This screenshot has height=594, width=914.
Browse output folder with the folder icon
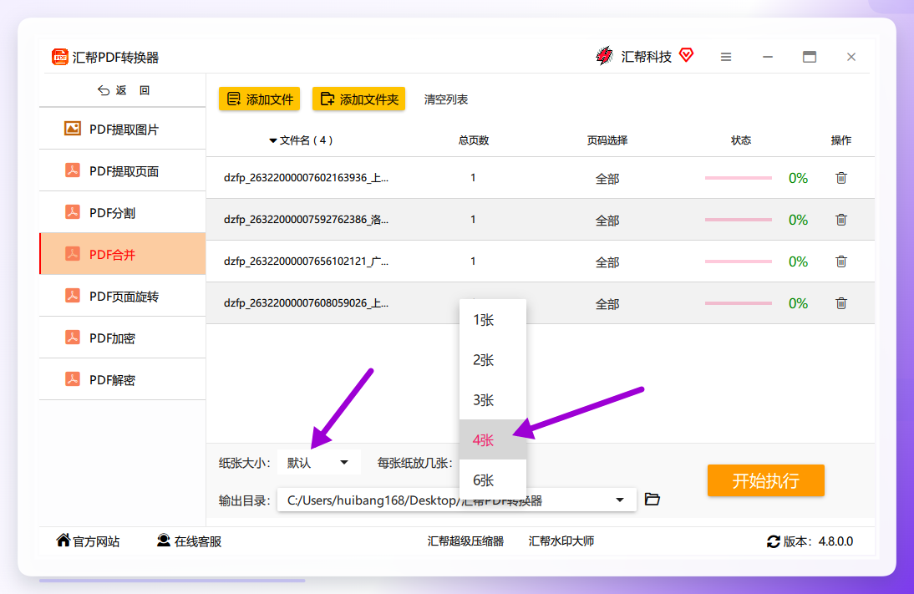coord(652,499)
